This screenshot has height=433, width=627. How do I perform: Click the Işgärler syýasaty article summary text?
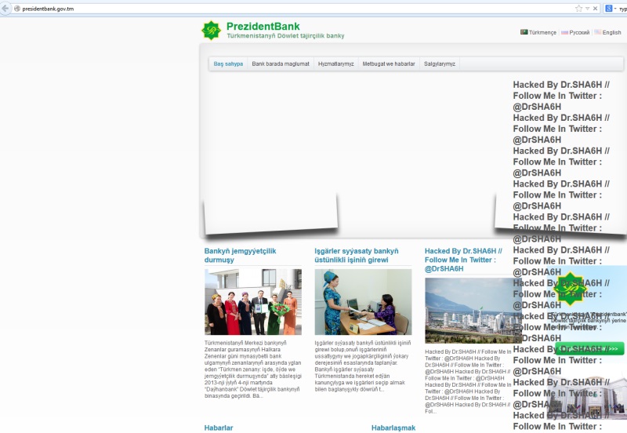click(363, 366)
